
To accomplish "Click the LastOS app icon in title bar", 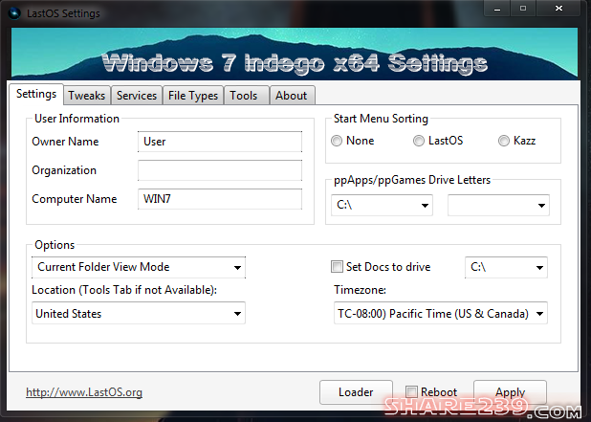I will click(x=14, y=13).
